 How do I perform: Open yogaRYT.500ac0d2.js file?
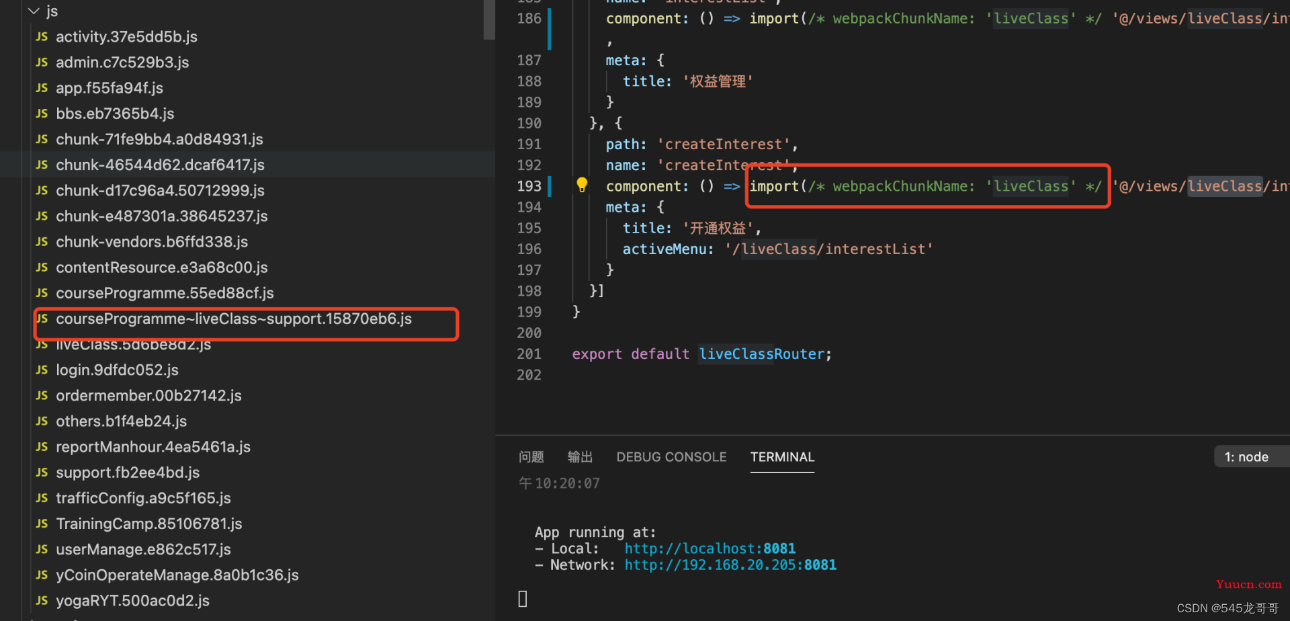[x=132, y=601]
